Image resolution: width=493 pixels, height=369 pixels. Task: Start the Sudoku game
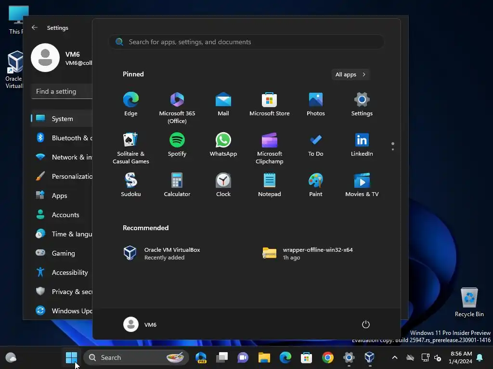coord(131,185)
